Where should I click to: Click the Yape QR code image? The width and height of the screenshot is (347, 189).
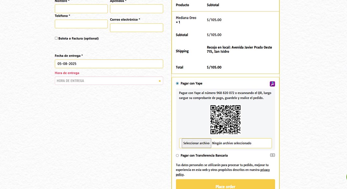click(225, 120)
